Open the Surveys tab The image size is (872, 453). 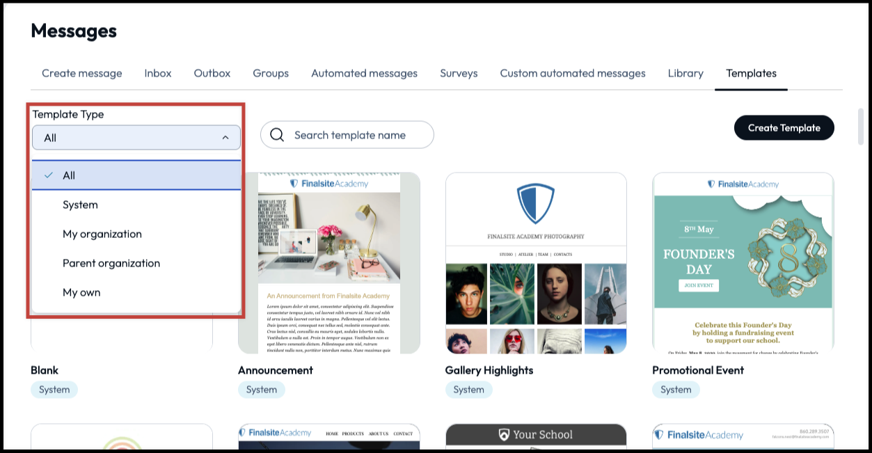pos(459,73)
